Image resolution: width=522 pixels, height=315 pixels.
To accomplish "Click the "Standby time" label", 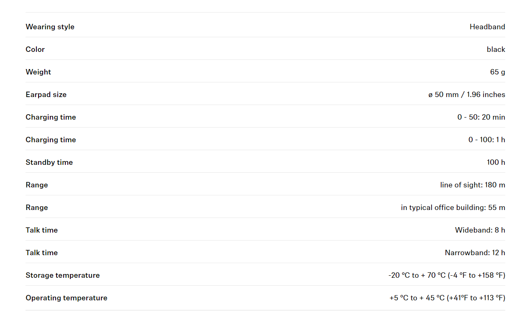I will (x=49, y=162).
